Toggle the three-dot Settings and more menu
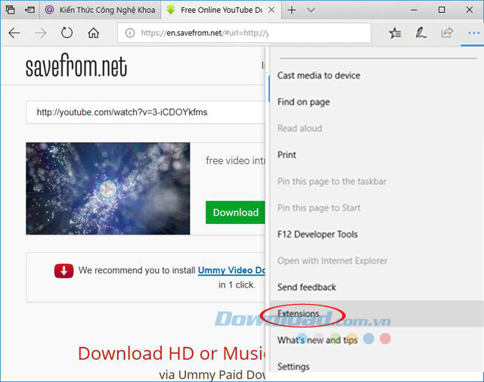Screen dimensions: 484x382 (x=473, y=33)
